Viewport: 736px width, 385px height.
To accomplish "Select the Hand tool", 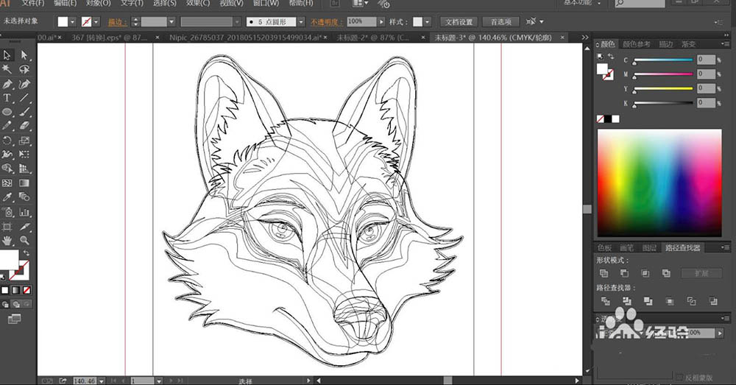I will click(x=7, y=241).
